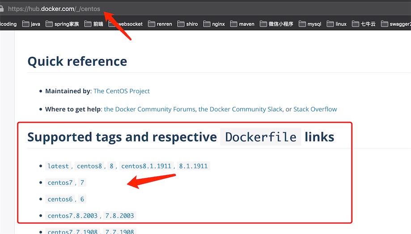Open the Docker Community Forums link
The height and width of the screenshot is (234, 411).
150,109
